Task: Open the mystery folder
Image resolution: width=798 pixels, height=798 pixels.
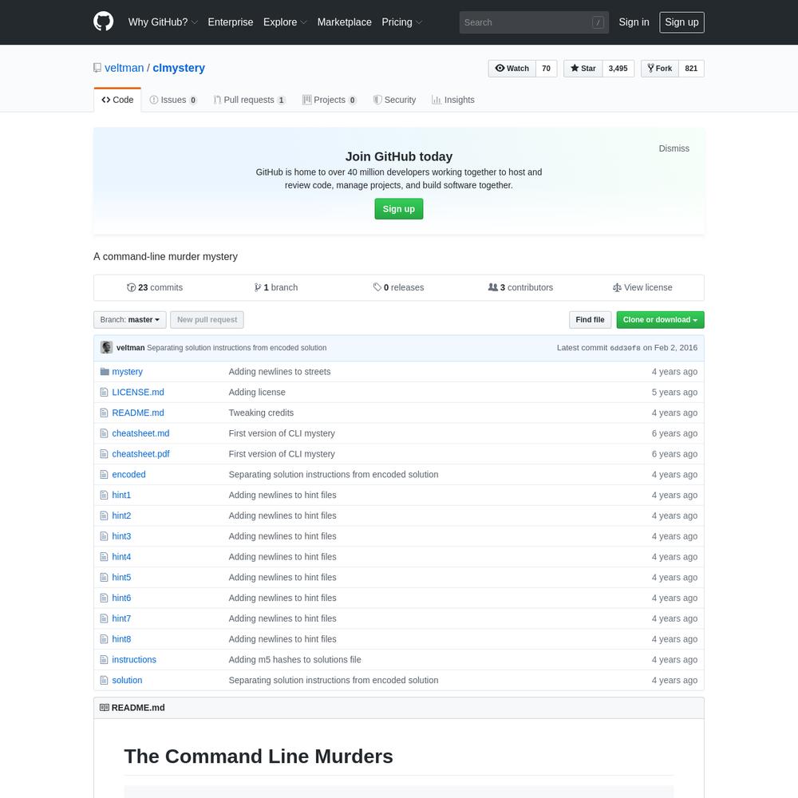Action: click(x=127, y=372)
